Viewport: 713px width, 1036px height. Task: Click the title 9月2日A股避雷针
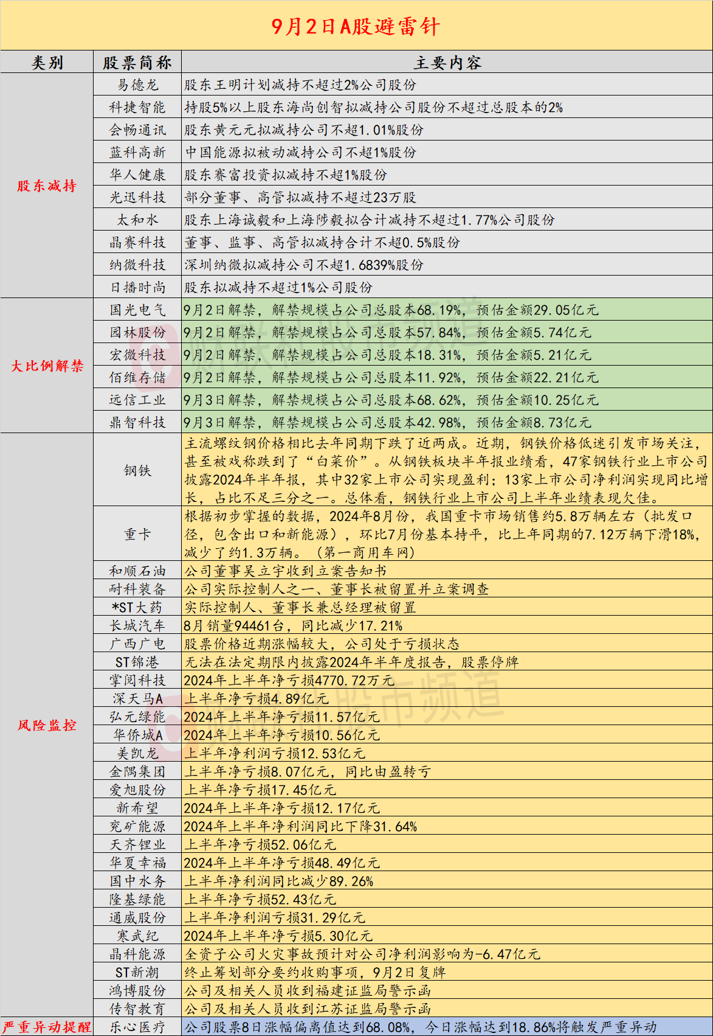[x=356, y=27]
